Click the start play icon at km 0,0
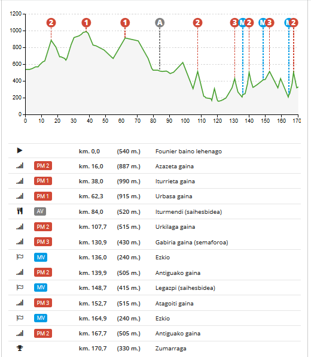311x357 pixels. pyautogui.click(x=20, y=150)
